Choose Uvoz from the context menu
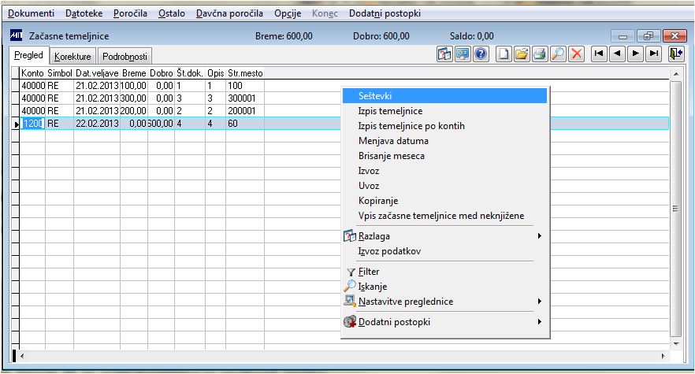Screen dimensions: 695x374 tap(444, 186)
